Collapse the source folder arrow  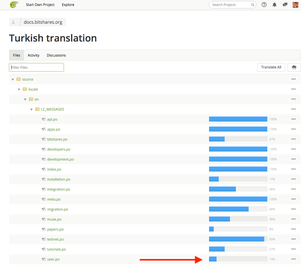click(13, 79)
